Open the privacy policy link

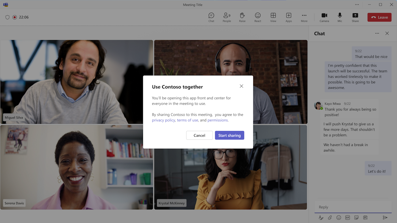pos(163,120)
